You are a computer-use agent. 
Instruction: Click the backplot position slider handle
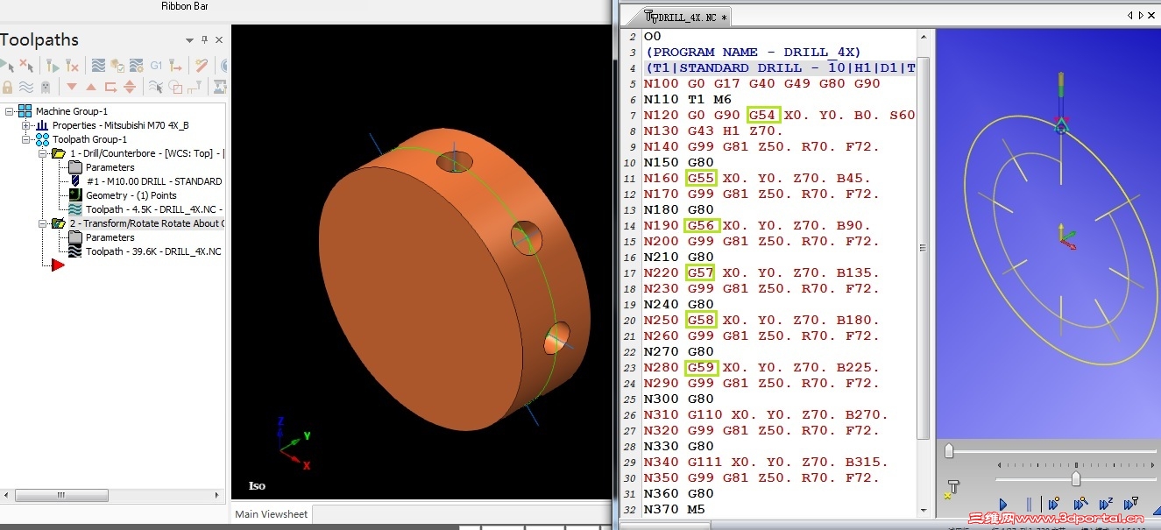click(949, 451)
